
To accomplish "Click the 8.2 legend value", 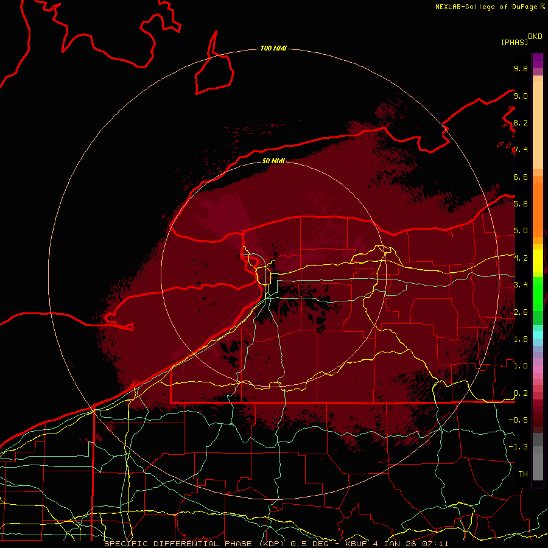I will tap(521, 122).
